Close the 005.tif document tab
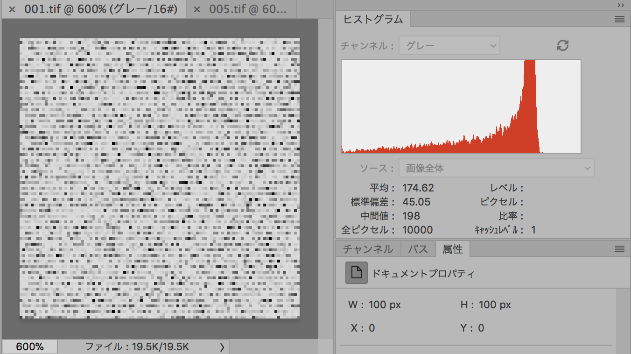The width and height of the screenshot is (631, 354). pos(197,10)
